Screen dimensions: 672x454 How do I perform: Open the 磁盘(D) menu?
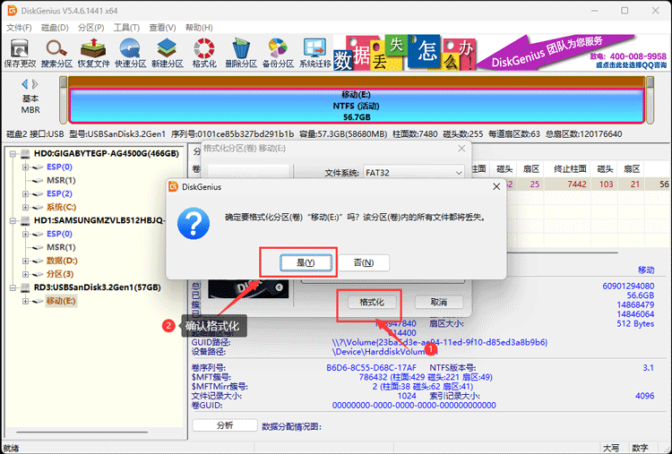click(x=55, y=28)
